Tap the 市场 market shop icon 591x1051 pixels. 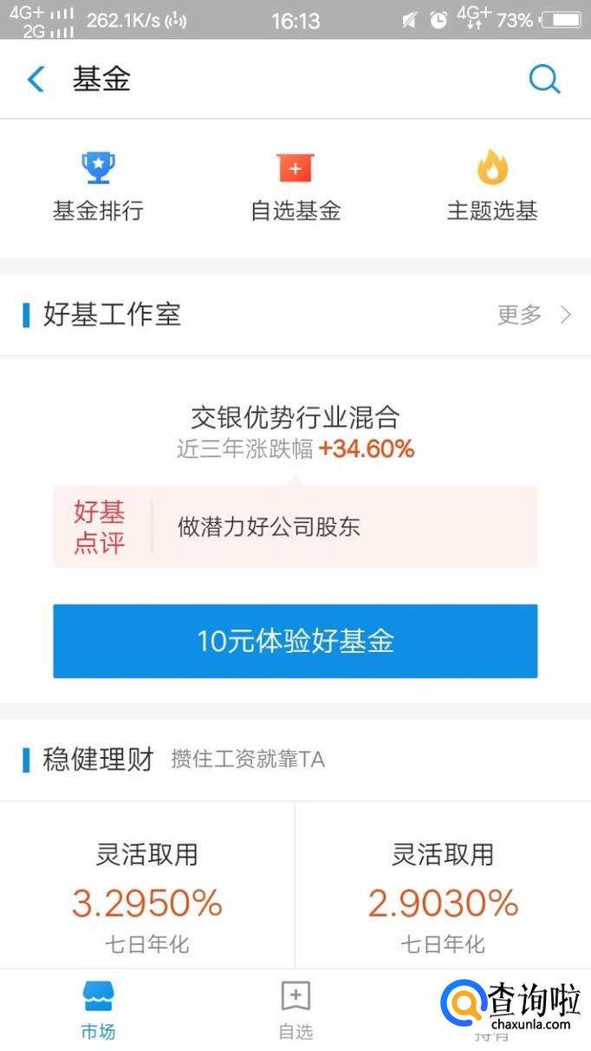pos(98,997)
